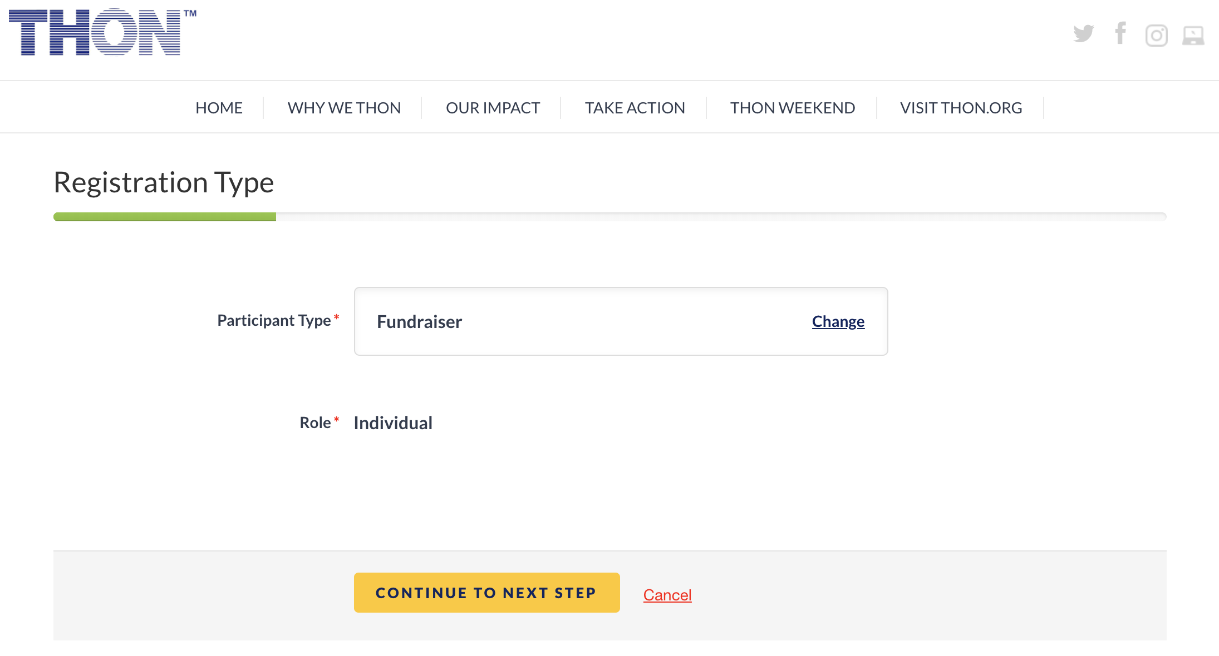The image size is (1219, 656).
Task: Click the Change participant type link
Action: (x=838, y=321)
